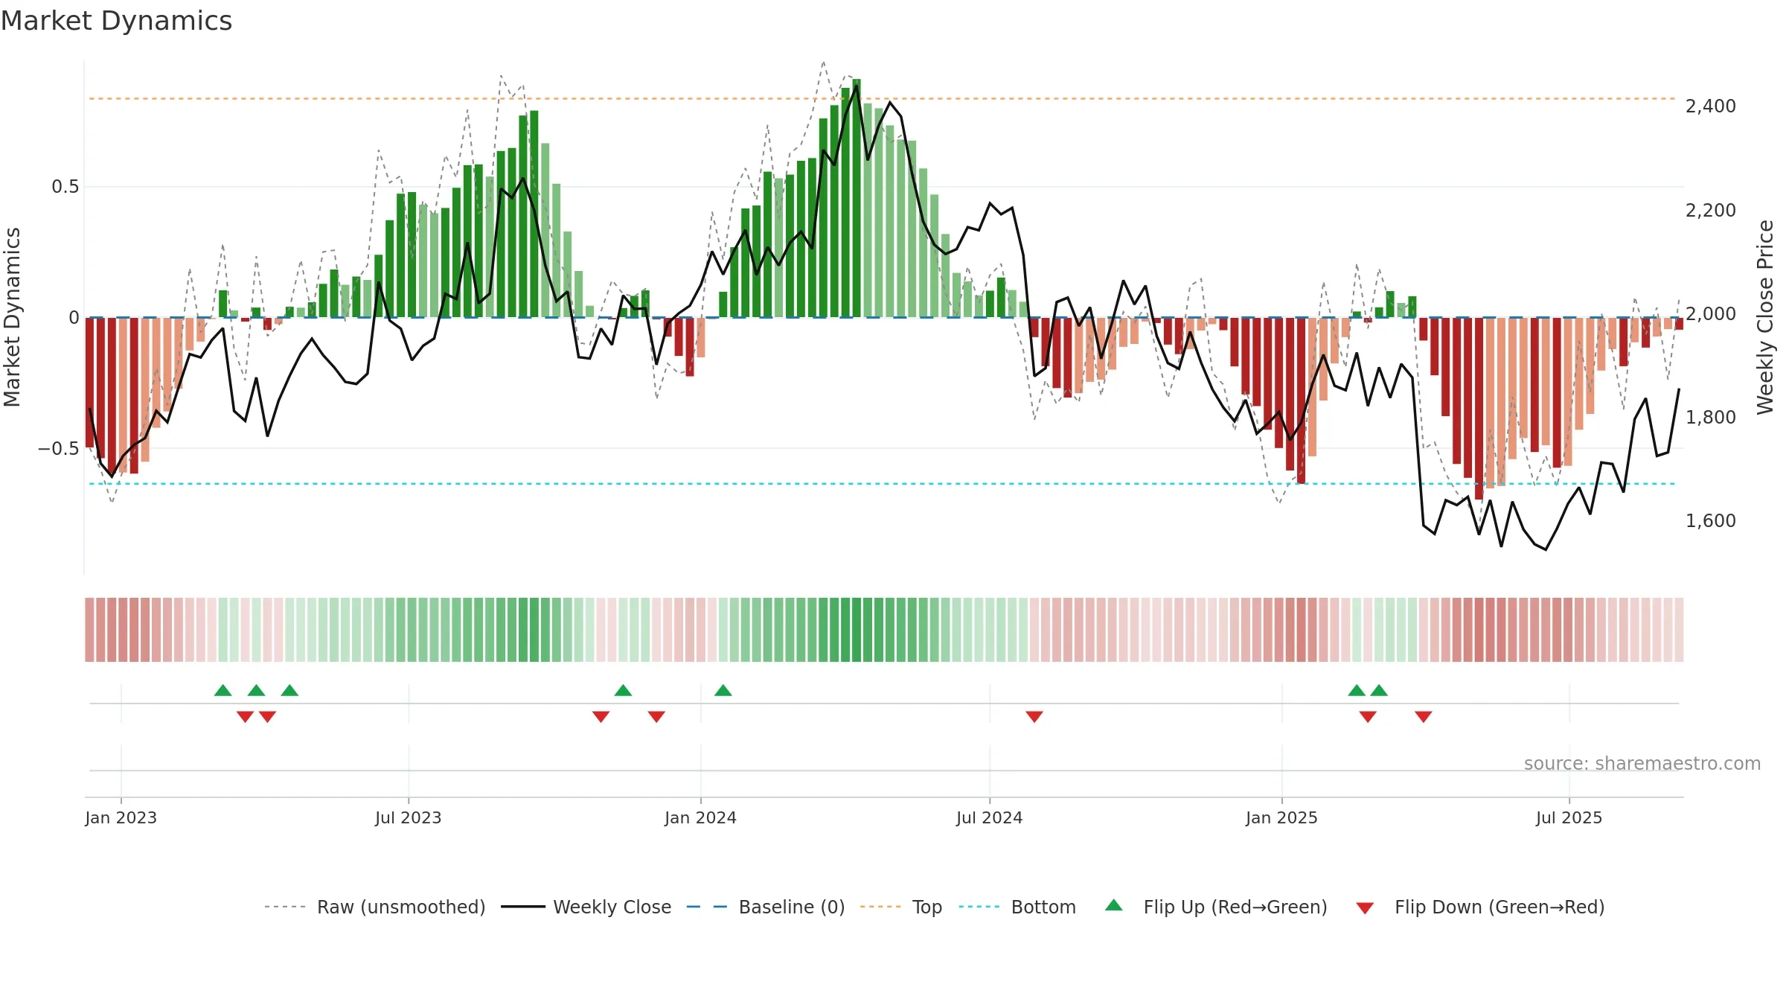Toggle the Top legend entry
This screenshot has width=1786, height=1005.
(x=901, y=907)
